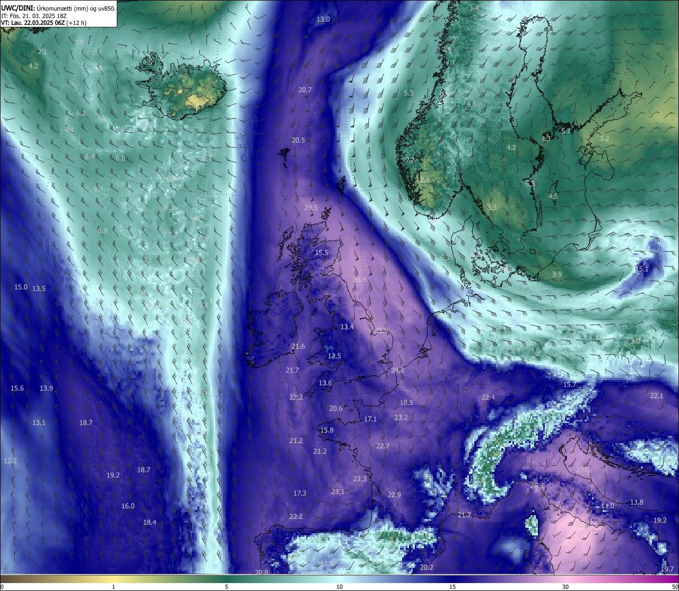Click the 12.2 value at far left edge
This screenshot has height=591, width=679.
10,461
